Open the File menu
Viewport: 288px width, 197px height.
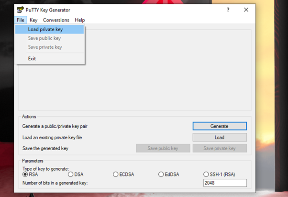(x=21, y=20)
